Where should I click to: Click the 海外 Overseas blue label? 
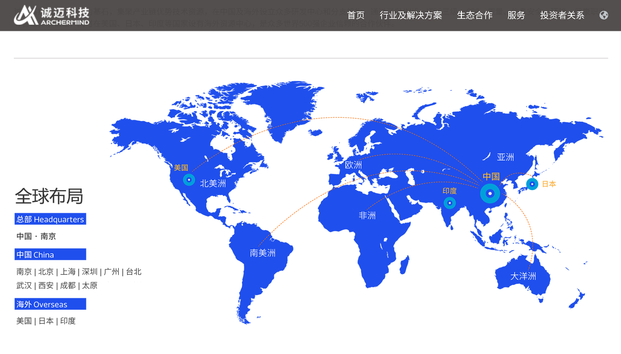(x=50, y=304)
